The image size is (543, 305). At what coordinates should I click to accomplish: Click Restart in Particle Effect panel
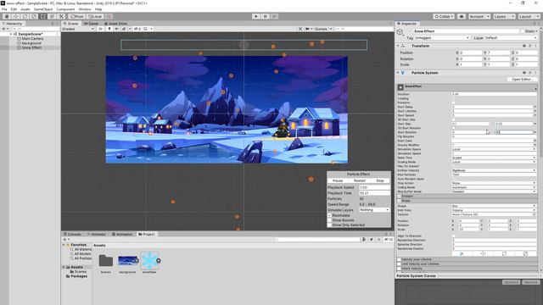pos(360,180)
